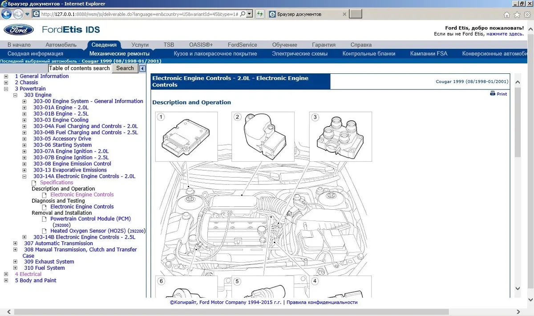Collapse the table of contents panel arrow
This screenshot has width=534, height=316.
point(142,68)
